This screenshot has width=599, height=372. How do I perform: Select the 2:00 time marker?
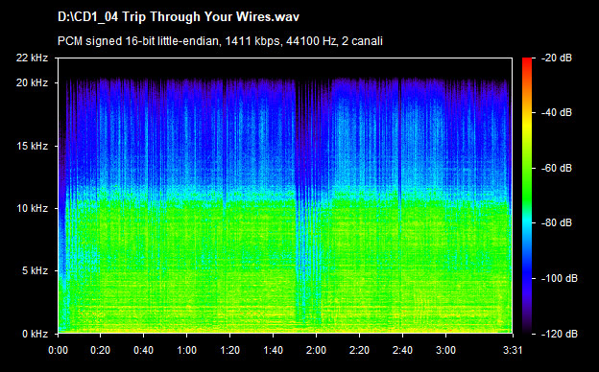pyautogui.click(x=317, y=350)
